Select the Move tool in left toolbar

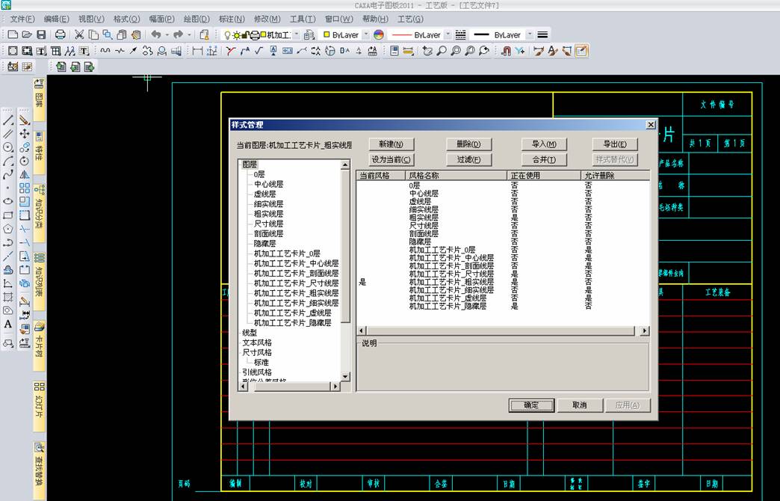pyautogui.click(x=25, y=134)
